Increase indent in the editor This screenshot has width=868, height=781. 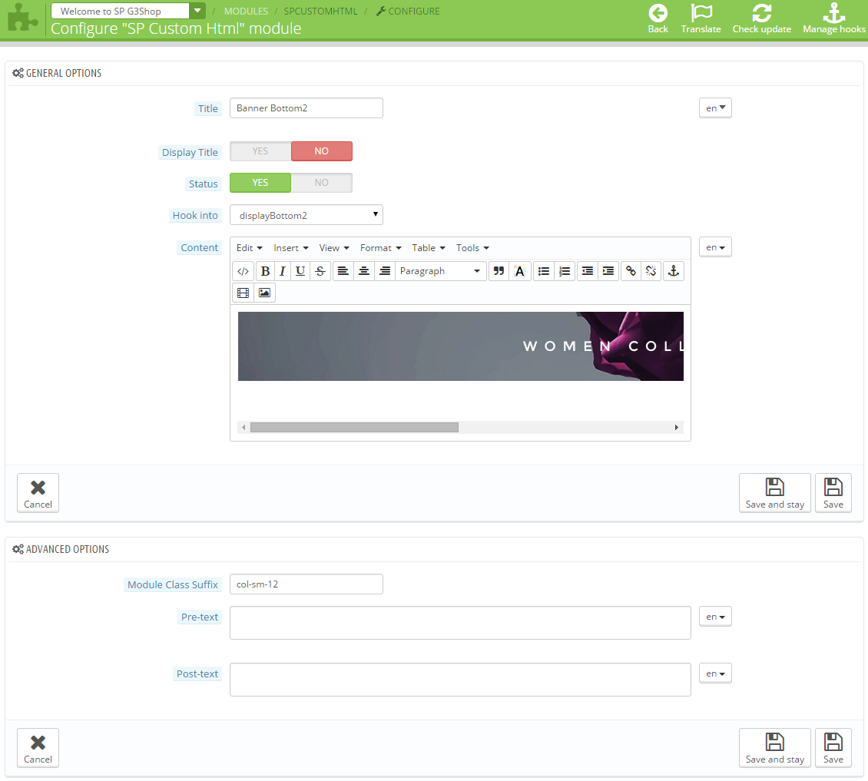pyautogui.click(x=608, y=271)
